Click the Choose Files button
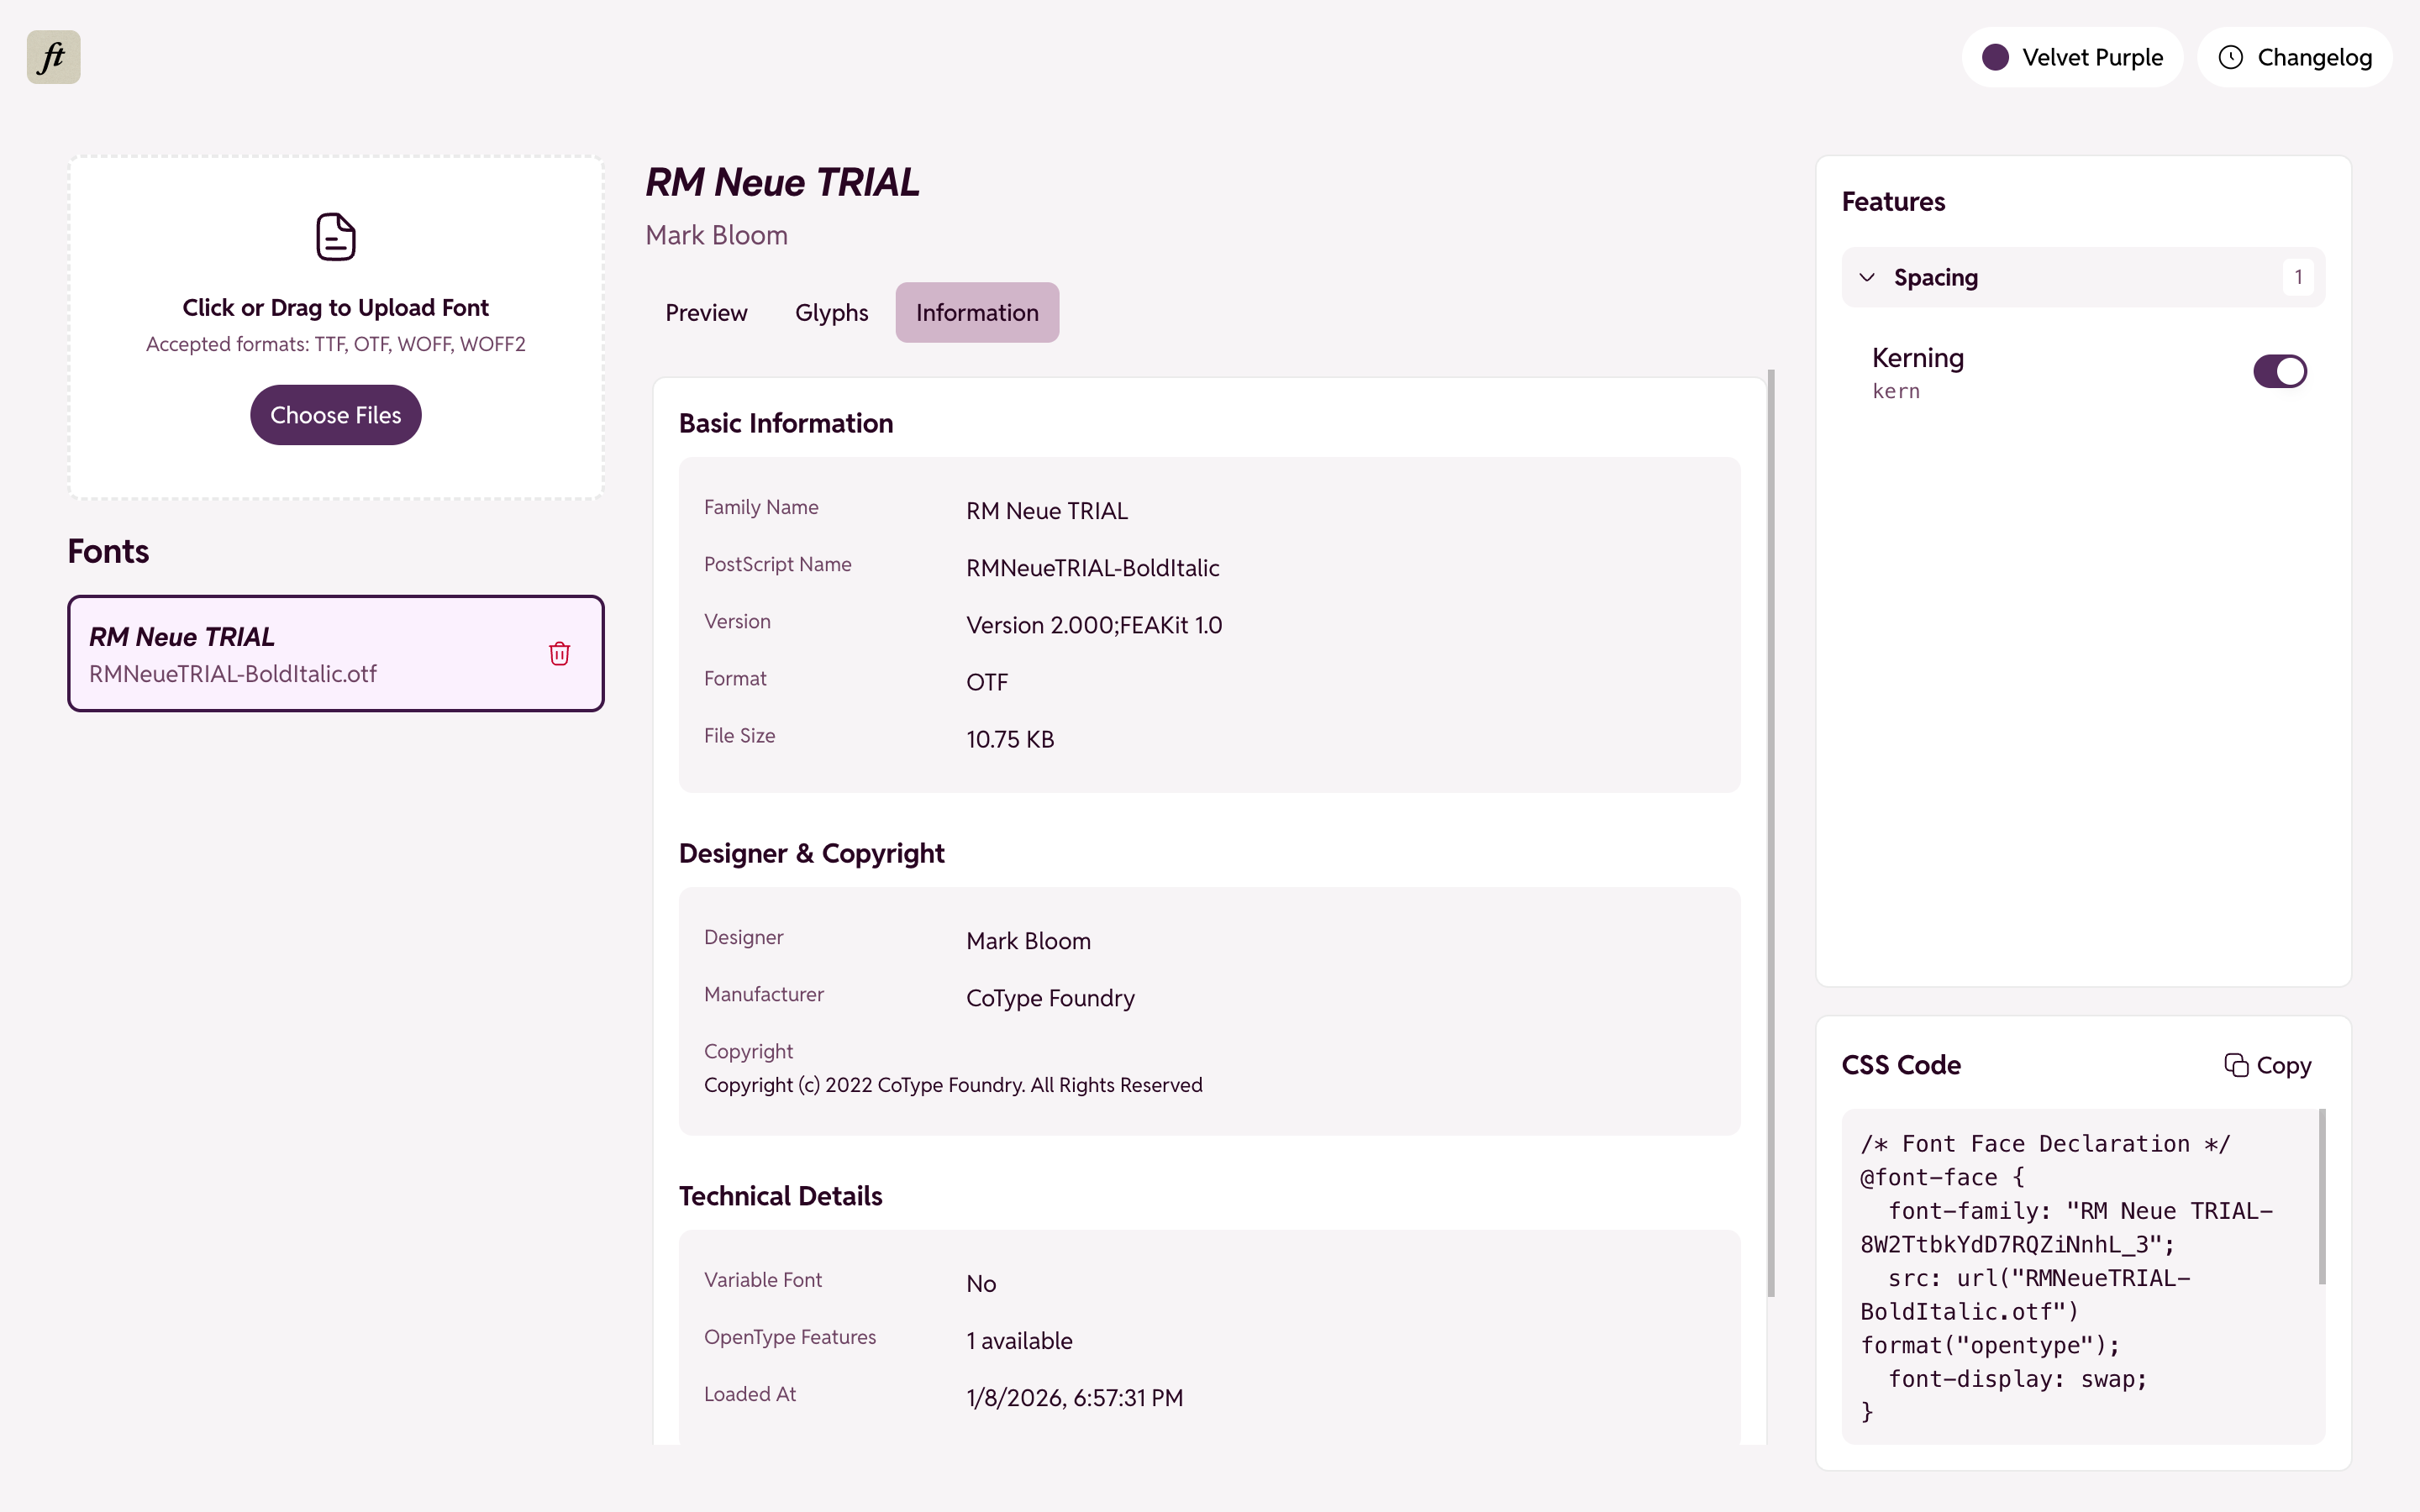2420x1512 pixels. click(x=335, y=414)
